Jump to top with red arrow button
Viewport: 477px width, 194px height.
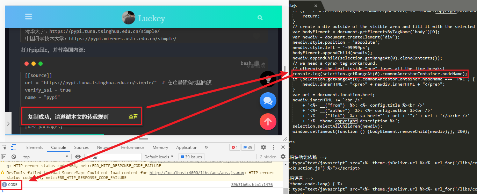[268, 122]
